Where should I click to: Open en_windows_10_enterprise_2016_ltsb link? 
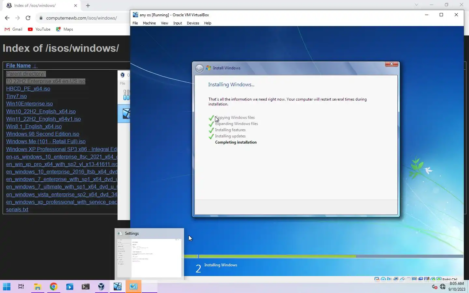(x=62, y=172)
